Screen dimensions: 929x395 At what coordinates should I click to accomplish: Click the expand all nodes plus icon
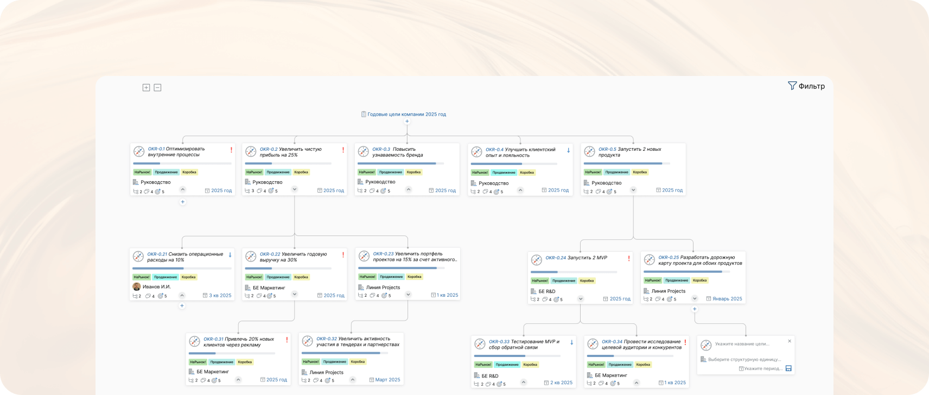coord(146,87)
